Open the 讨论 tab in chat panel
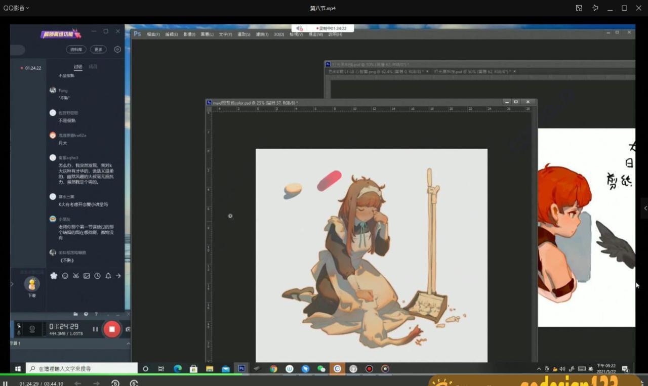 pos(78,67)
